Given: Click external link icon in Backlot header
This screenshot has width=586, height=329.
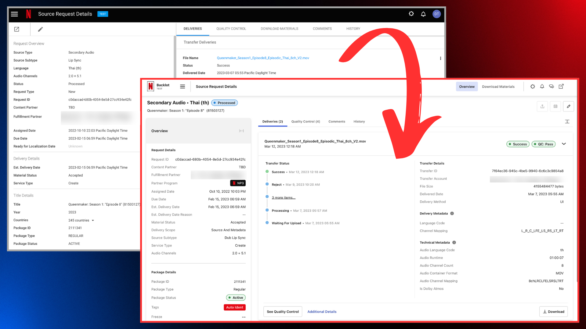Looking at the screenshot, I should (561, 87).
